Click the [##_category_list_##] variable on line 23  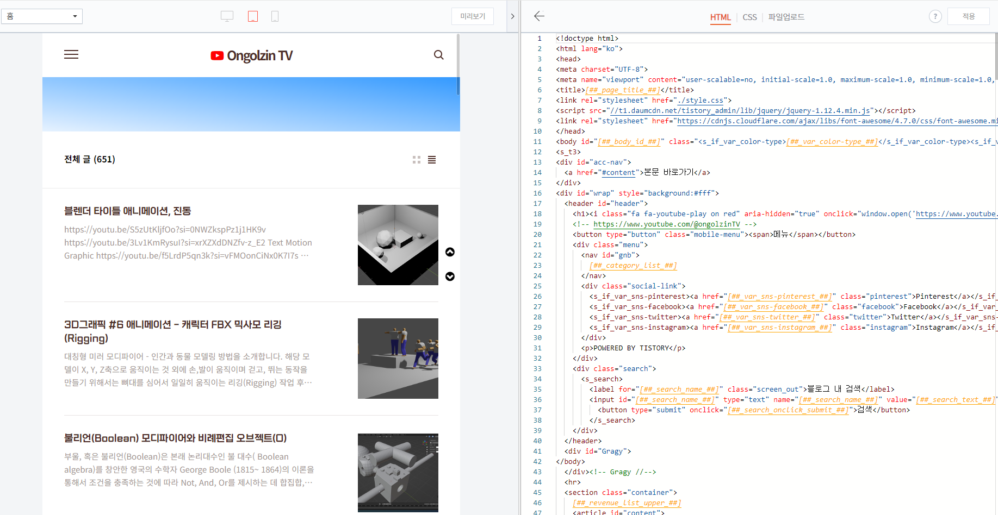pyautogui.click(x=633, y=266)
